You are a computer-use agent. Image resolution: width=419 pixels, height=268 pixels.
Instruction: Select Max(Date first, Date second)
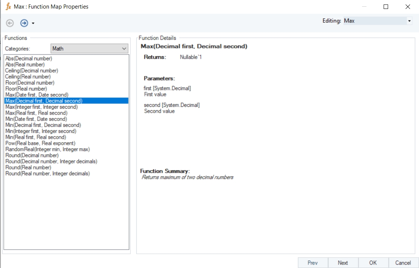pyautogui.click(x=37, y=95)
